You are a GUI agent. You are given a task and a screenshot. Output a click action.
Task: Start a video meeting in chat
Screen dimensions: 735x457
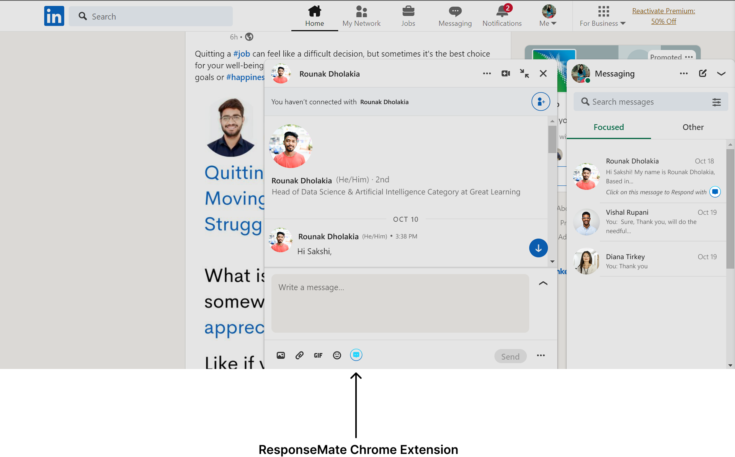pyautogui.click(x=506, y=73)
